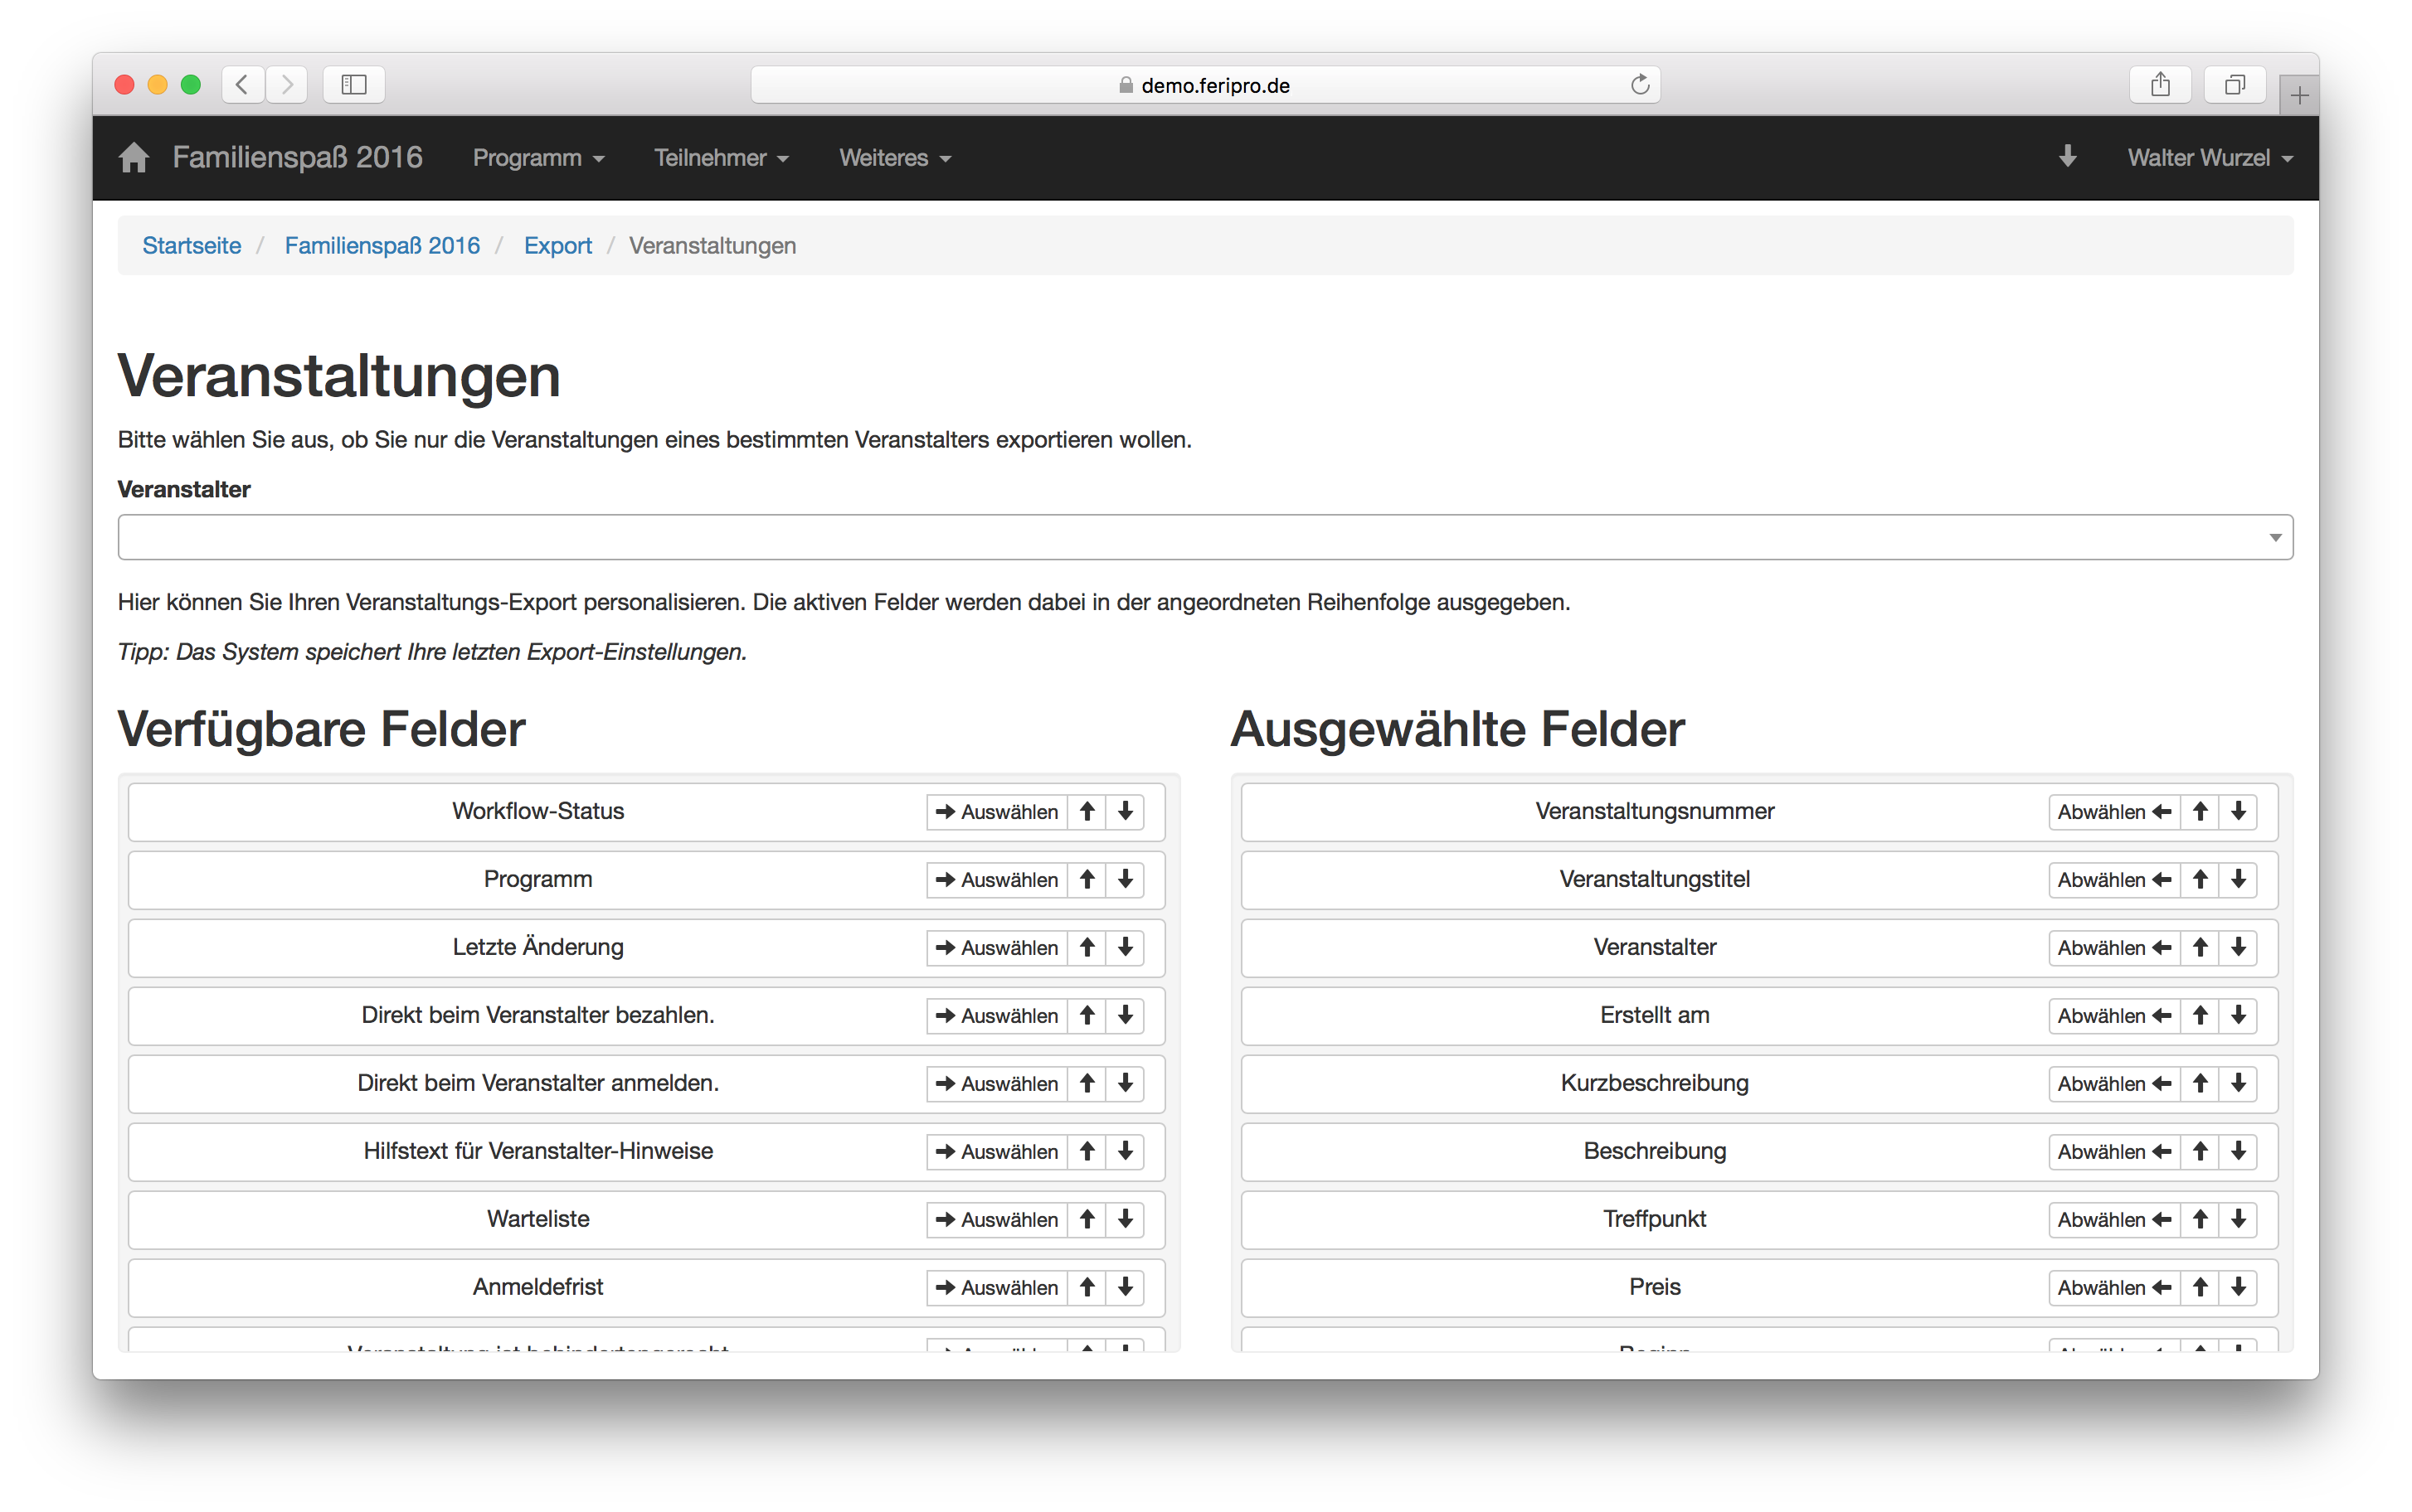Click the home icon in navbar

[x=133, y=158]
